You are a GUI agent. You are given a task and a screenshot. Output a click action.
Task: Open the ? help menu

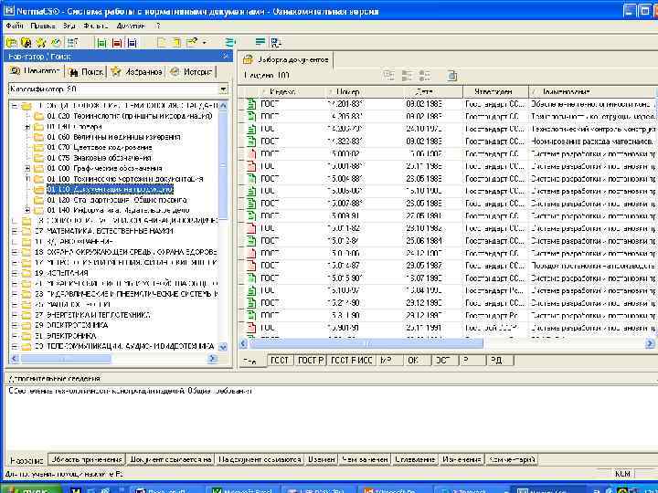pyautogui.click(x=158, y=26)
